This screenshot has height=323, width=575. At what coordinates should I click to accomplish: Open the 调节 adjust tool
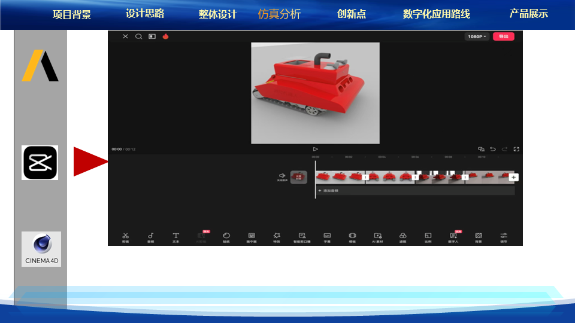504,237
